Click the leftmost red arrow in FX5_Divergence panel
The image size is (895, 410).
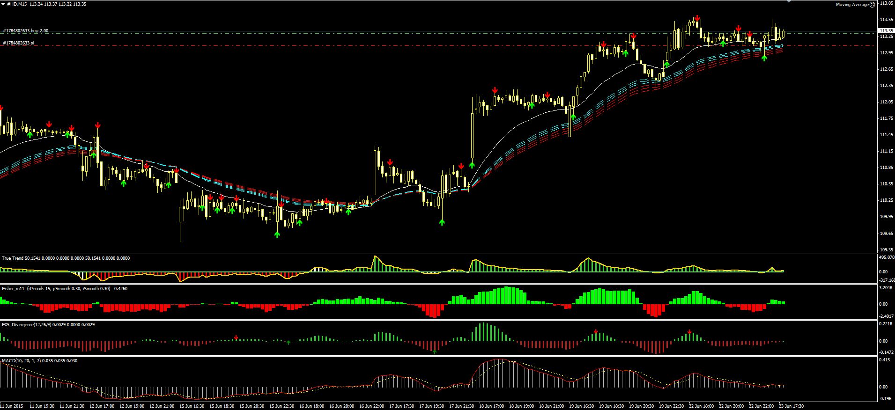click(236, 337)
